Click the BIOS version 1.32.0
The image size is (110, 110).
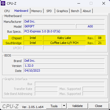tap(64, 66)
